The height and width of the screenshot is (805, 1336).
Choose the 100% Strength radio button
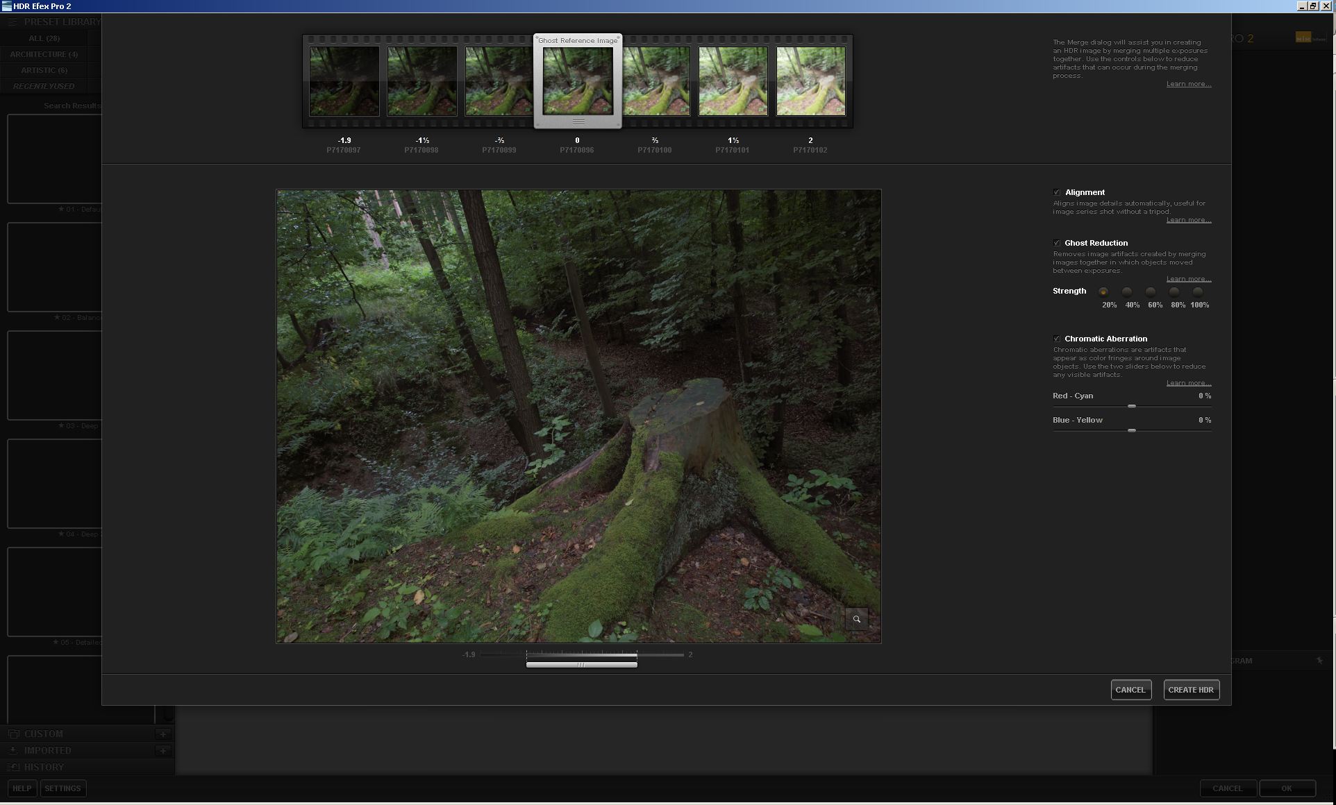click(1198, 292)
